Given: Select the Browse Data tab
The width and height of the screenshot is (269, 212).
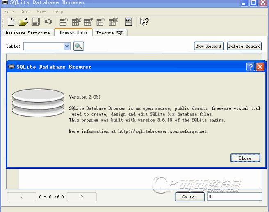Looking at the screenshot, I should coord(73,32).
